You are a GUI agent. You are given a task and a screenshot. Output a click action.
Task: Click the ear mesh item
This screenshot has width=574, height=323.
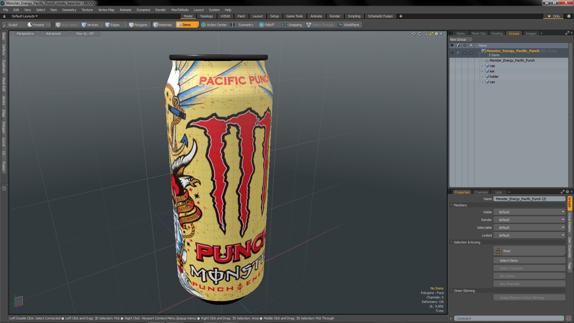[492, 71]
